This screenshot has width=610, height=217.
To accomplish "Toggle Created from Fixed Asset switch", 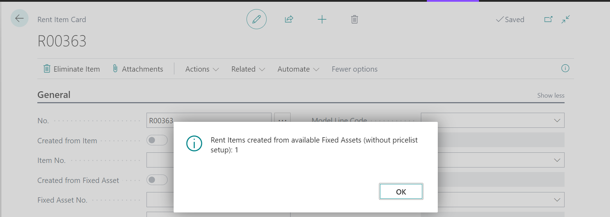I will 157,180.
